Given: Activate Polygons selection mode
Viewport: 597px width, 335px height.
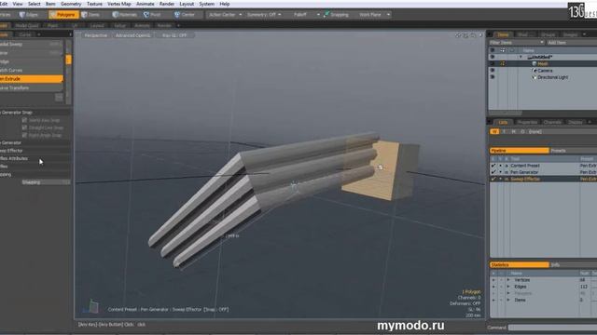Looking at the screenshot, I should (x=63, y=15).
